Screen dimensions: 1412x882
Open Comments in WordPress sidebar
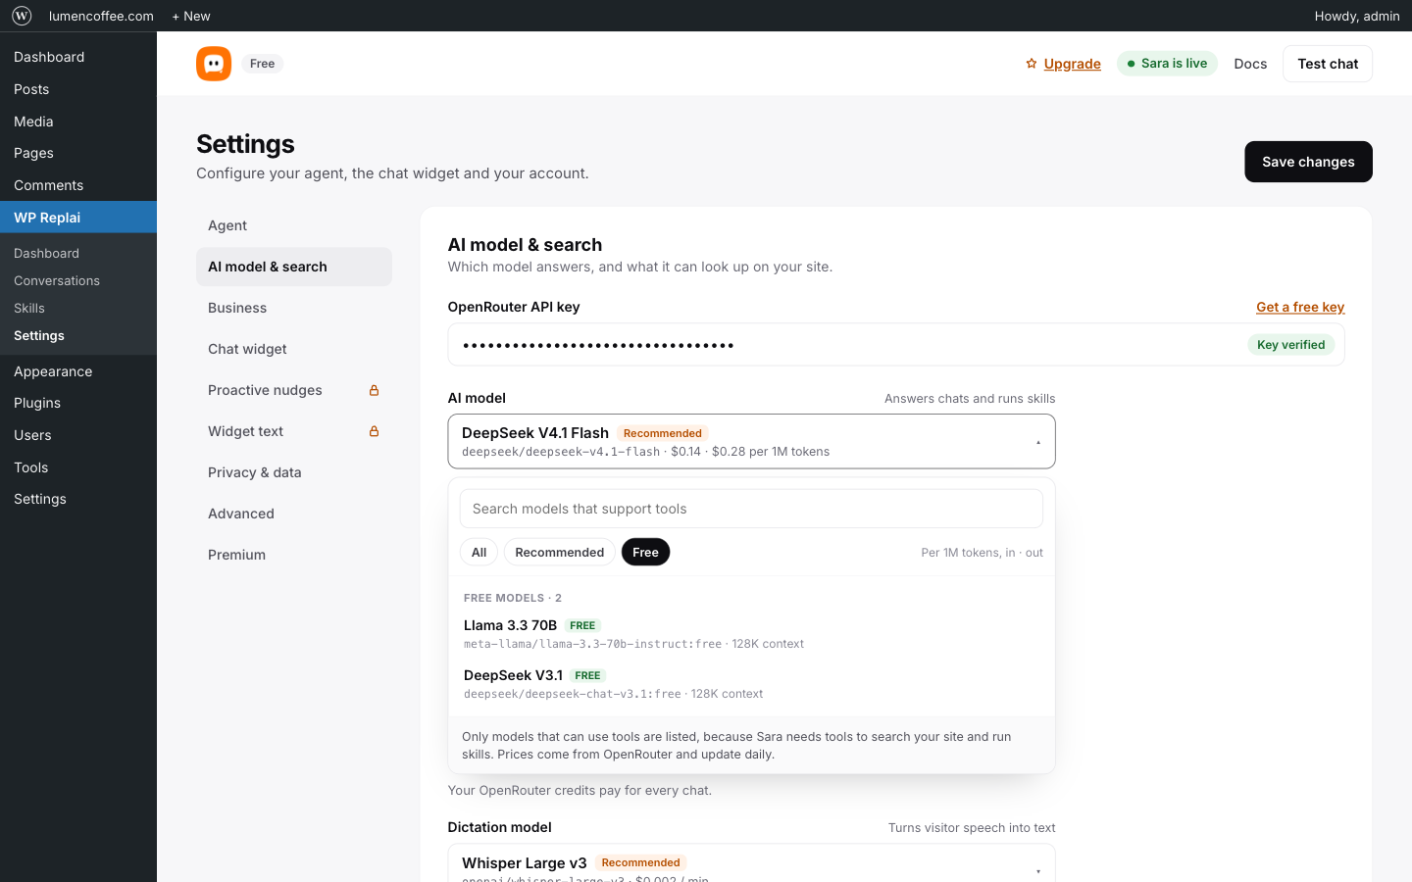click(78, 185)
